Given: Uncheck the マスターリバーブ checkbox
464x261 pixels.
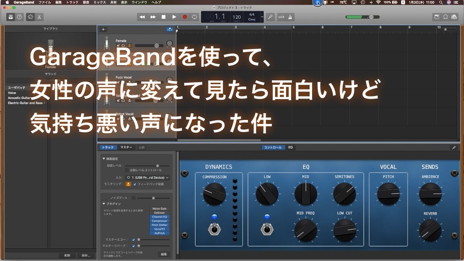Looking at the screenshot, I should tap(133, 246).
